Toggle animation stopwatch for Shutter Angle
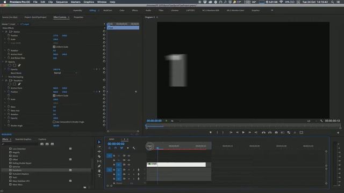344x193 pixels. 9,125
